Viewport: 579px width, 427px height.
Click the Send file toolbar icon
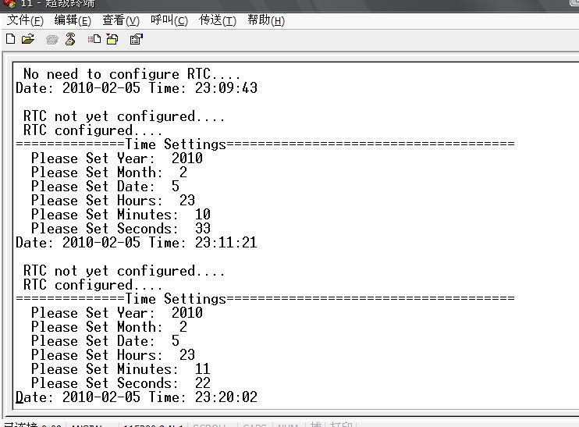point(94,39)
